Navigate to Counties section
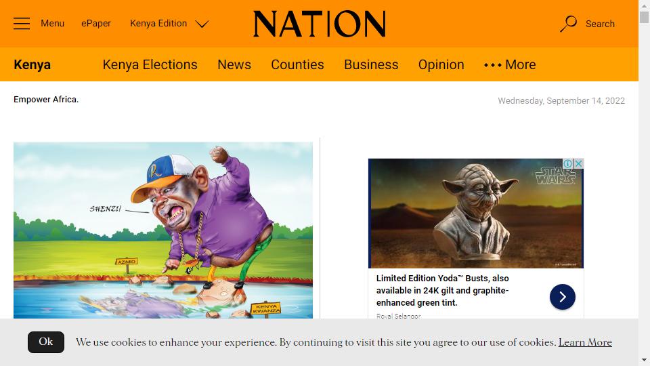The width and height of the screenshot is (650, 366). click(x=298, y=65)
